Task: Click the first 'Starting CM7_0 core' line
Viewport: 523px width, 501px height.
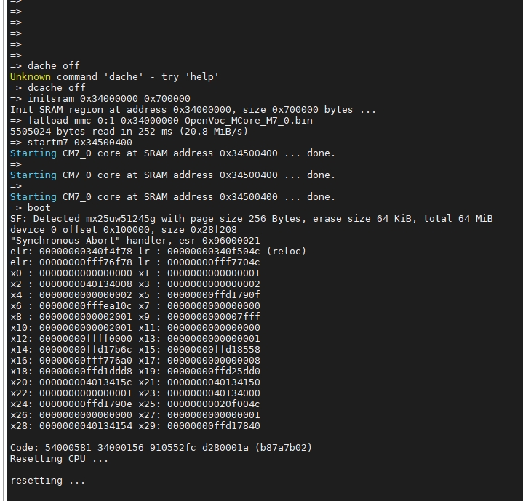Action: (x=172, y=153)
